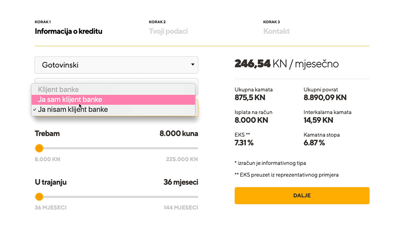Go to 'Tvoji podaci' step
The height and width of the screenshot is (233, 402).
click(x=168, y=31)
